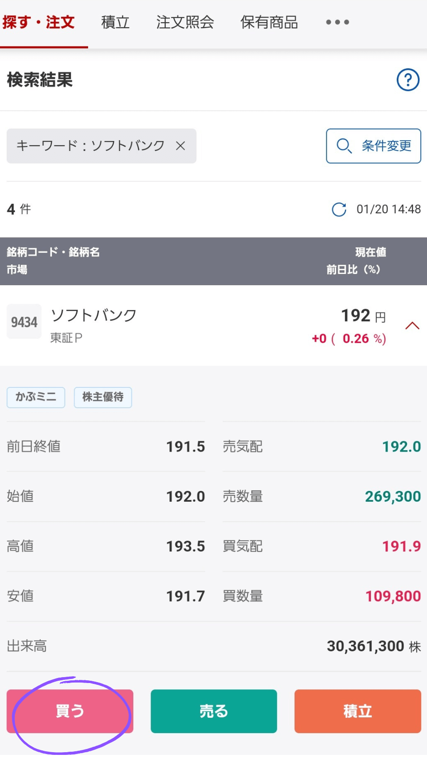Open the 注文照会 tab
427x768 pixels.
pyautogui.click(x=185, y=22)
